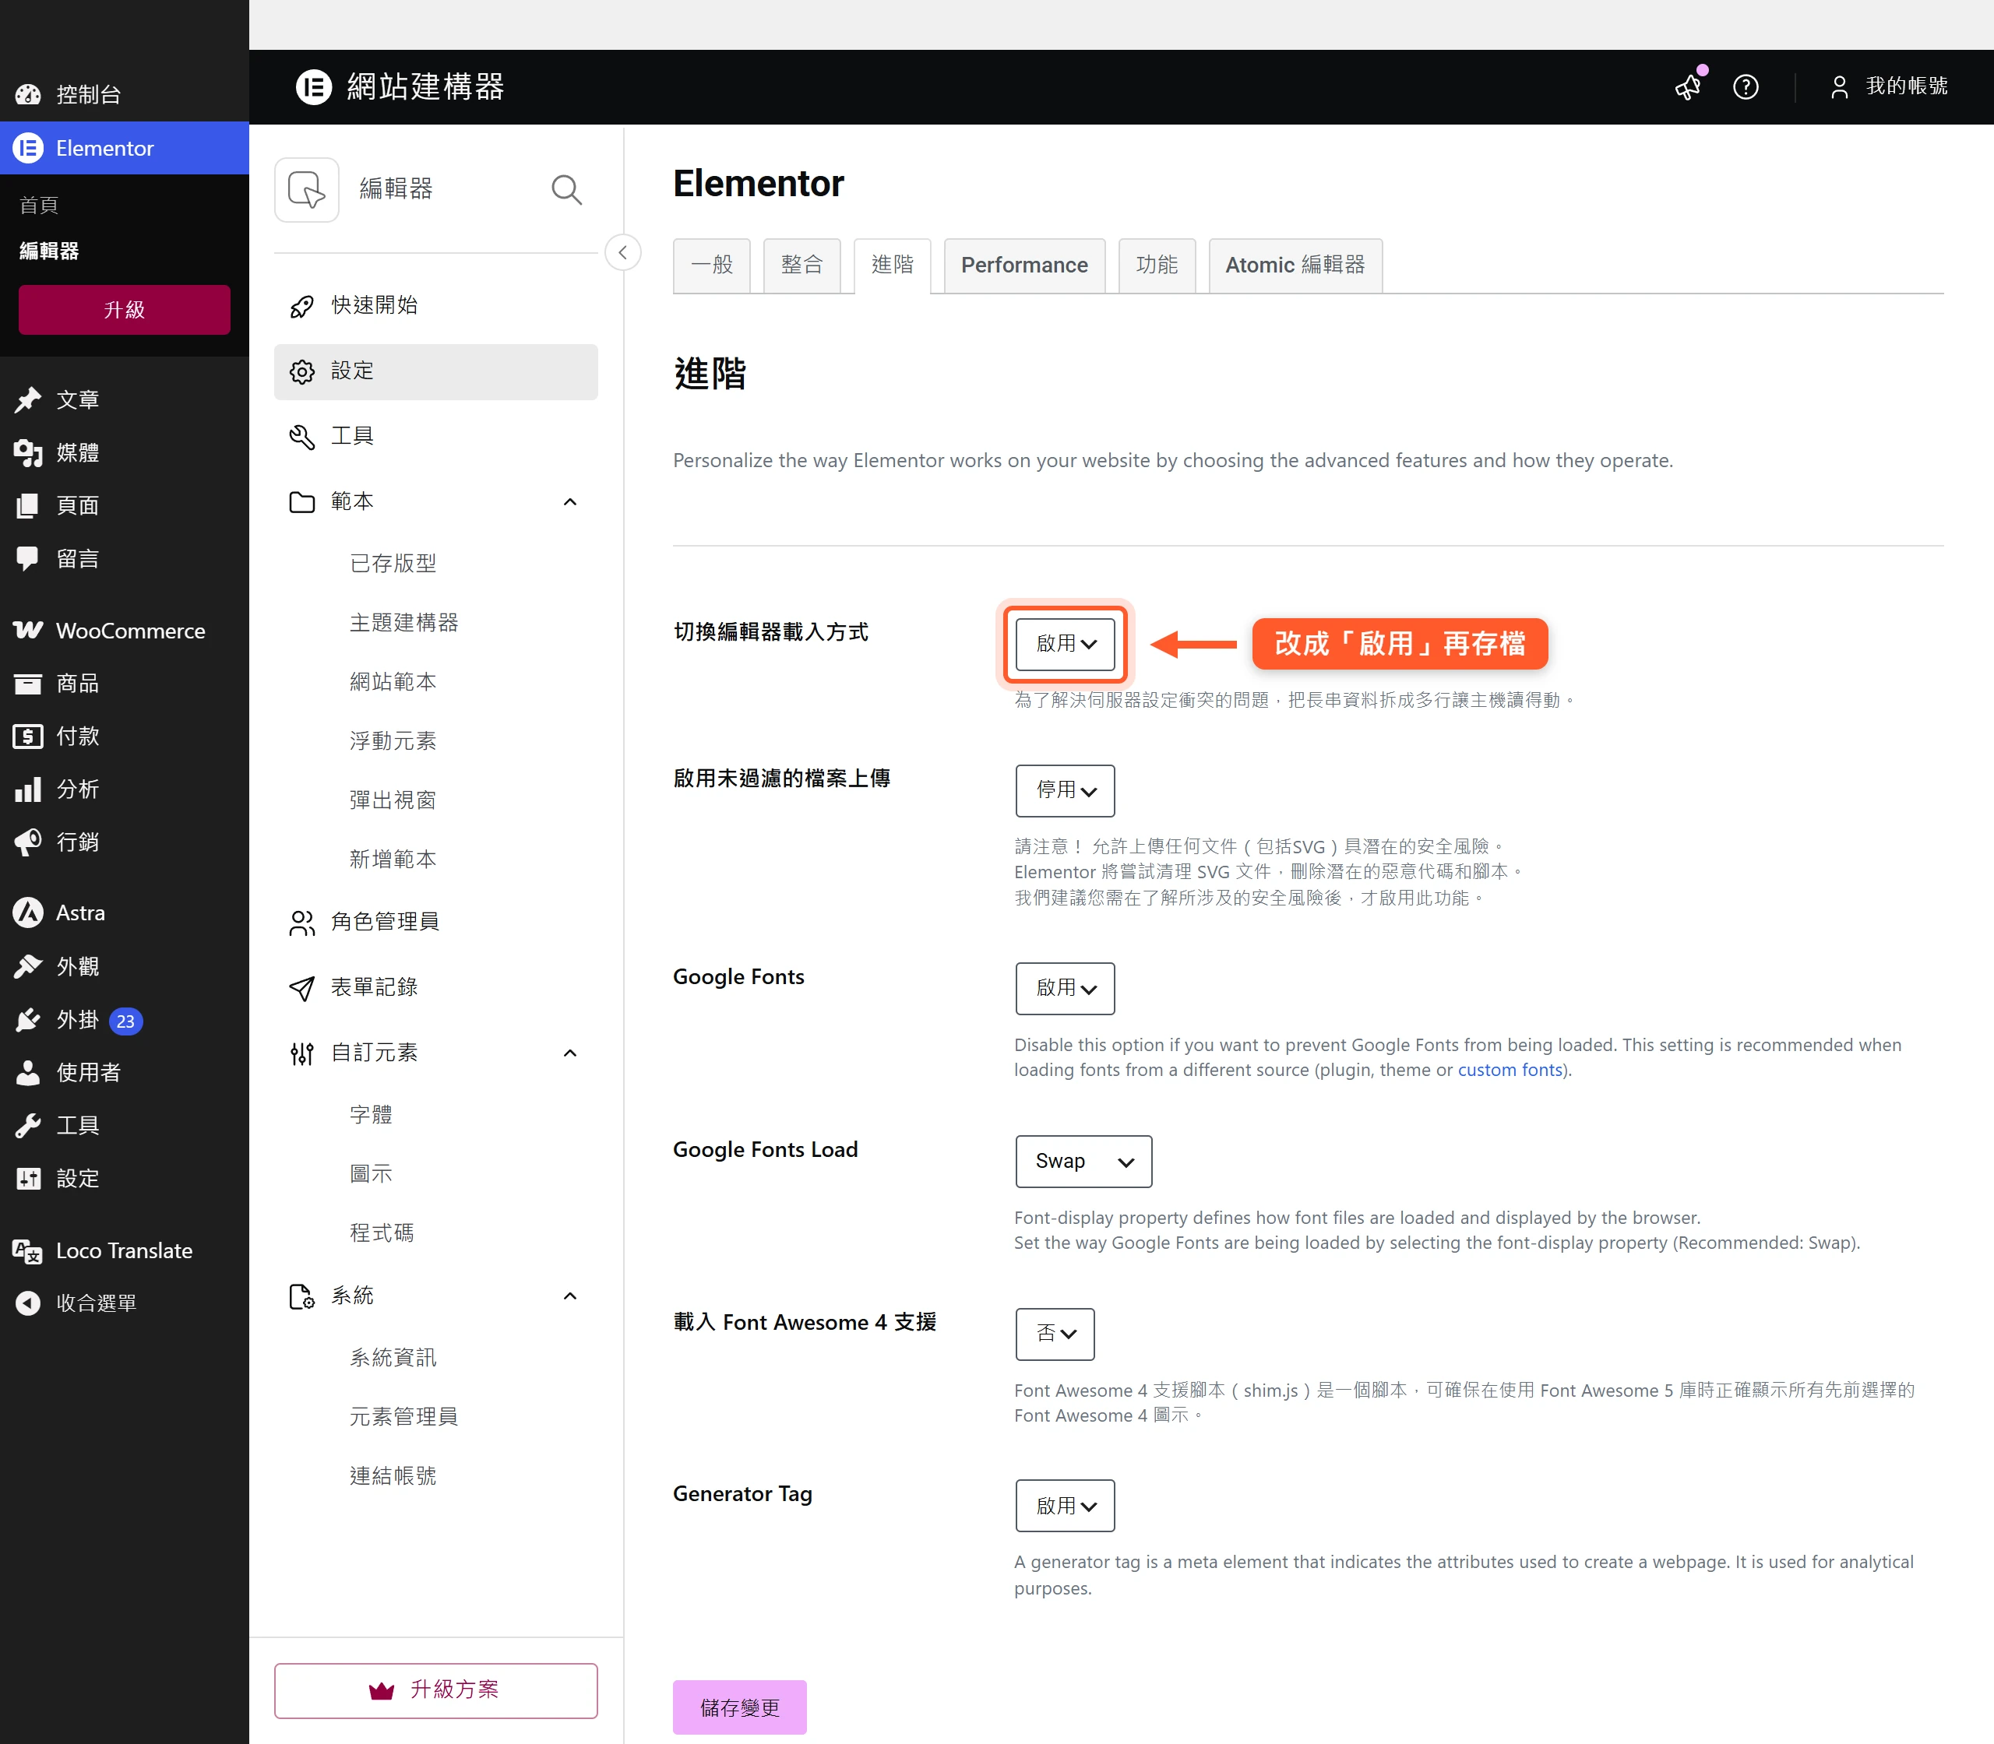Open 主題建構器 under 範本

[x=404, y=623]
